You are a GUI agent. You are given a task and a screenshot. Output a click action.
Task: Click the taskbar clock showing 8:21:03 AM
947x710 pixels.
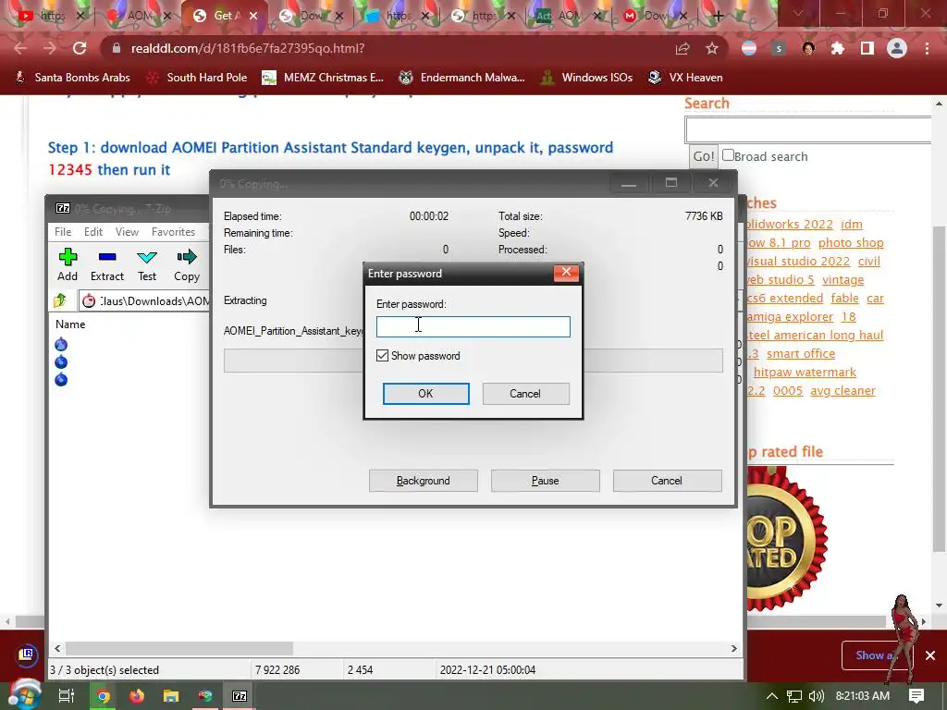point(863,695)
